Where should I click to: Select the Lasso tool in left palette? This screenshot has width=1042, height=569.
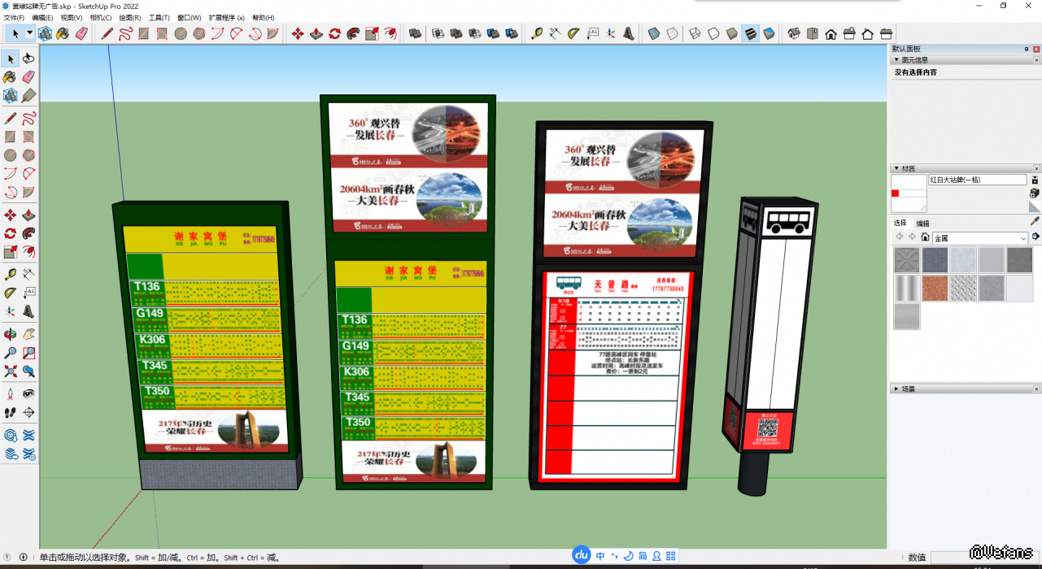[x=28, y=59]
